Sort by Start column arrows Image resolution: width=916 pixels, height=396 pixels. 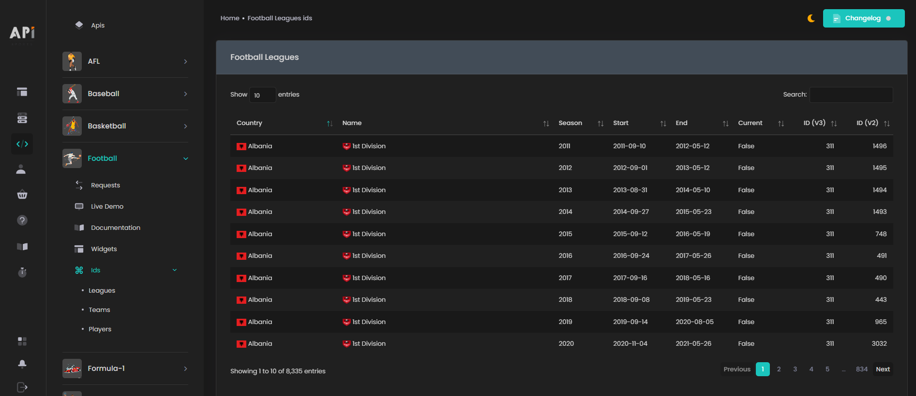(663, 124)
